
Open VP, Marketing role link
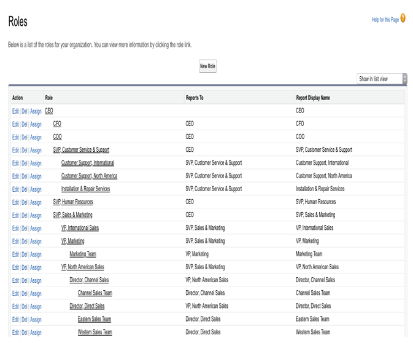click(x=72, y=241)
